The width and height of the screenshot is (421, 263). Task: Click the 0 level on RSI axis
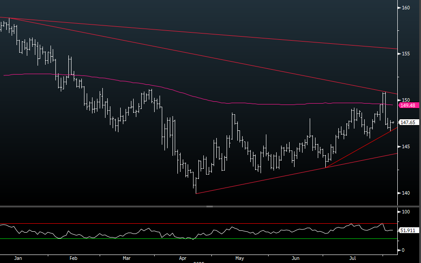click(403, 250)
